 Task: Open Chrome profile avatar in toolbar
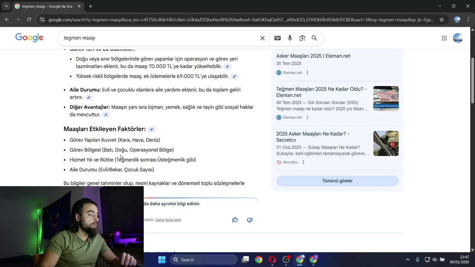tap(457, 20)
